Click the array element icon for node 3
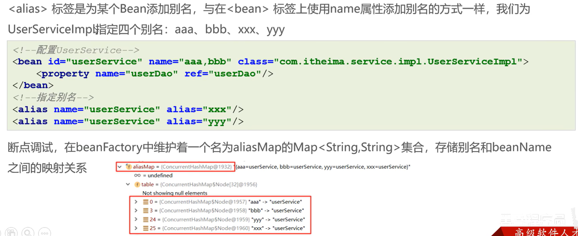The image size is (578, 236). pyautogui.click(x=145, y=211)
